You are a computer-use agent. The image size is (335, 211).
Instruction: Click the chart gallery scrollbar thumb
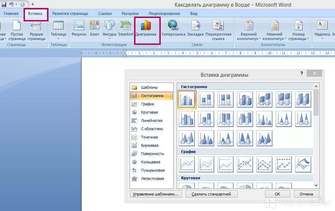click(316, 103)
